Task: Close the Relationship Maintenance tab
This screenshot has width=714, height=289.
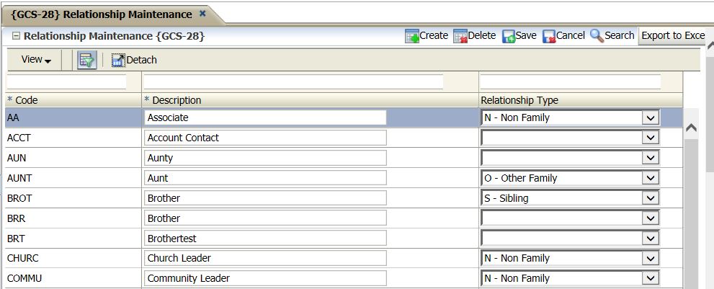Action: click(x=202, y=14)
